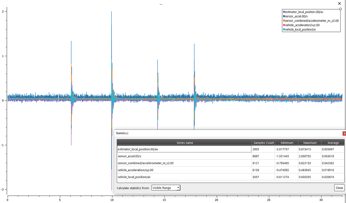Click the X icon to remove the plot
The height and width of the screenshot is (203, 346).
coord(339,3)
